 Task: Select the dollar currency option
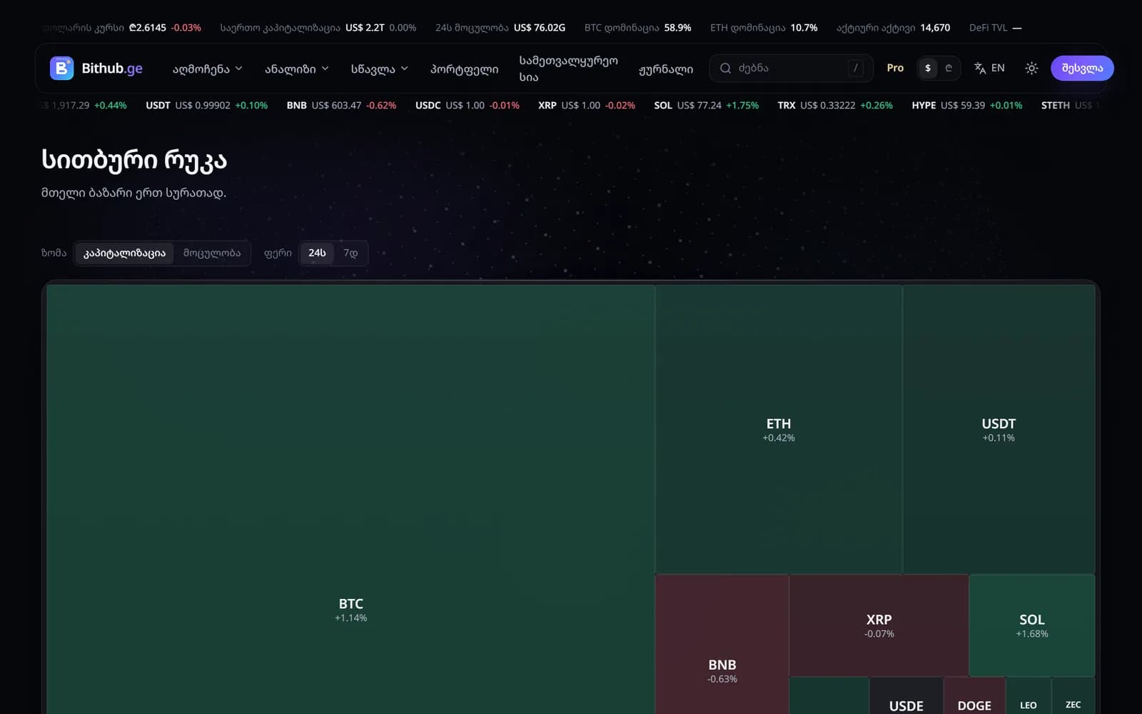(928, 68)
